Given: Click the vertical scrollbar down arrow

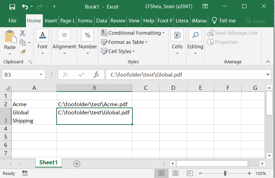Looking at the screenshot, I should (x=269, y=155).
